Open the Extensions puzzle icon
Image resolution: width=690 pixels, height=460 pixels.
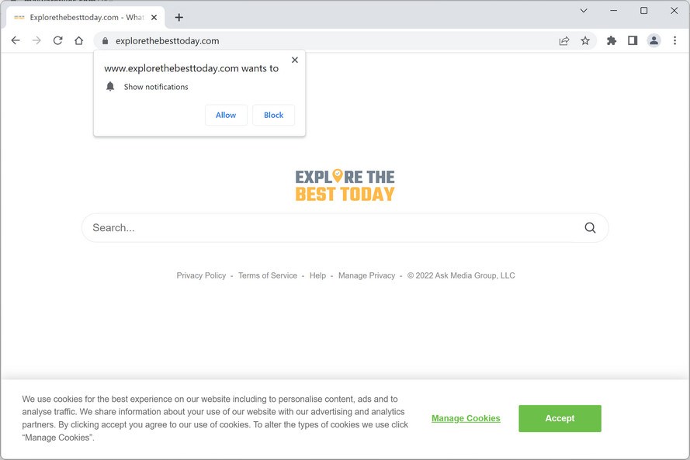[612, 41]
